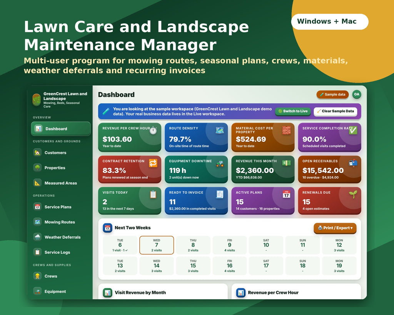This screenshot has width=394, height=315.
Task: Click the chart icon beside Visit Revenue by Month
Action: tap(108, 293)
